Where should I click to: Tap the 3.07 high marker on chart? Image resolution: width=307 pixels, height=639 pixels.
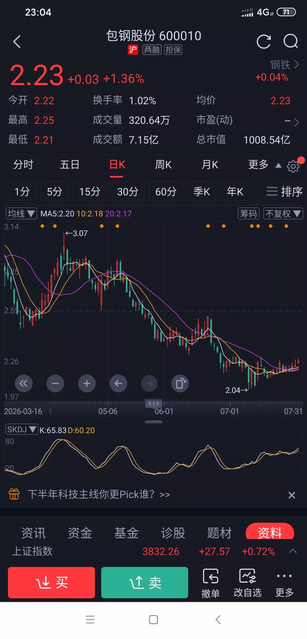(76, 234)
